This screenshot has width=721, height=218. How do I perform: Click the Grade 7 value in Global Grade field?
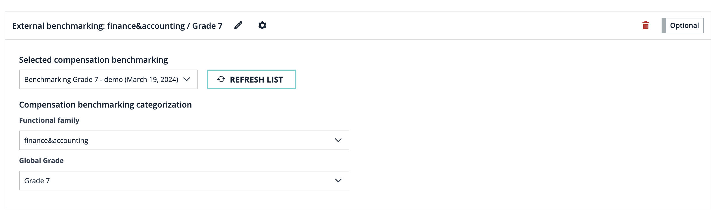37,181
